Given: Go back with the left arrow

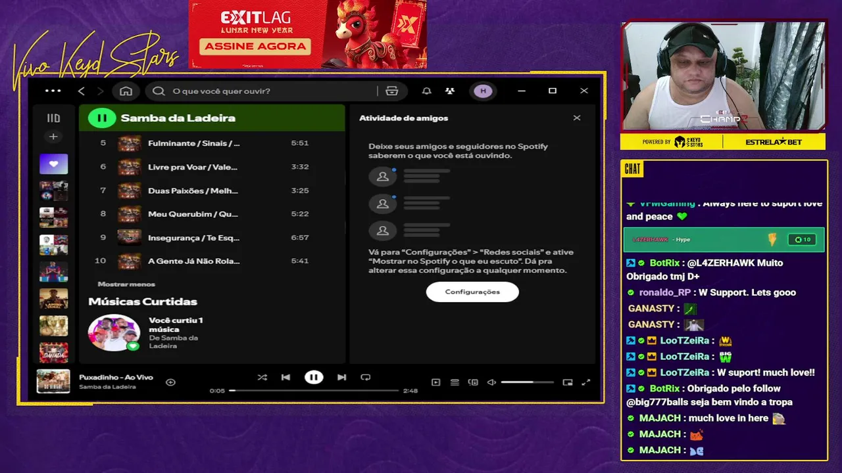Looking at the screenshot, I should point(82,91).
